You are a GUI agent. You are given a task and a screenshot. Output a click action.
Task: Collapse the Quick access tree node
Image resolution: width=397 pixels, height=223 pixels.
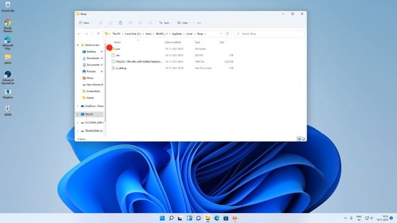click(78, 45)
